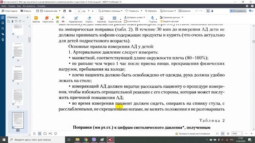The height and width of the screenshot is (143, 255).
Task: Open the Вид menu
Action: pyautogui.click(x=19, y=6)
